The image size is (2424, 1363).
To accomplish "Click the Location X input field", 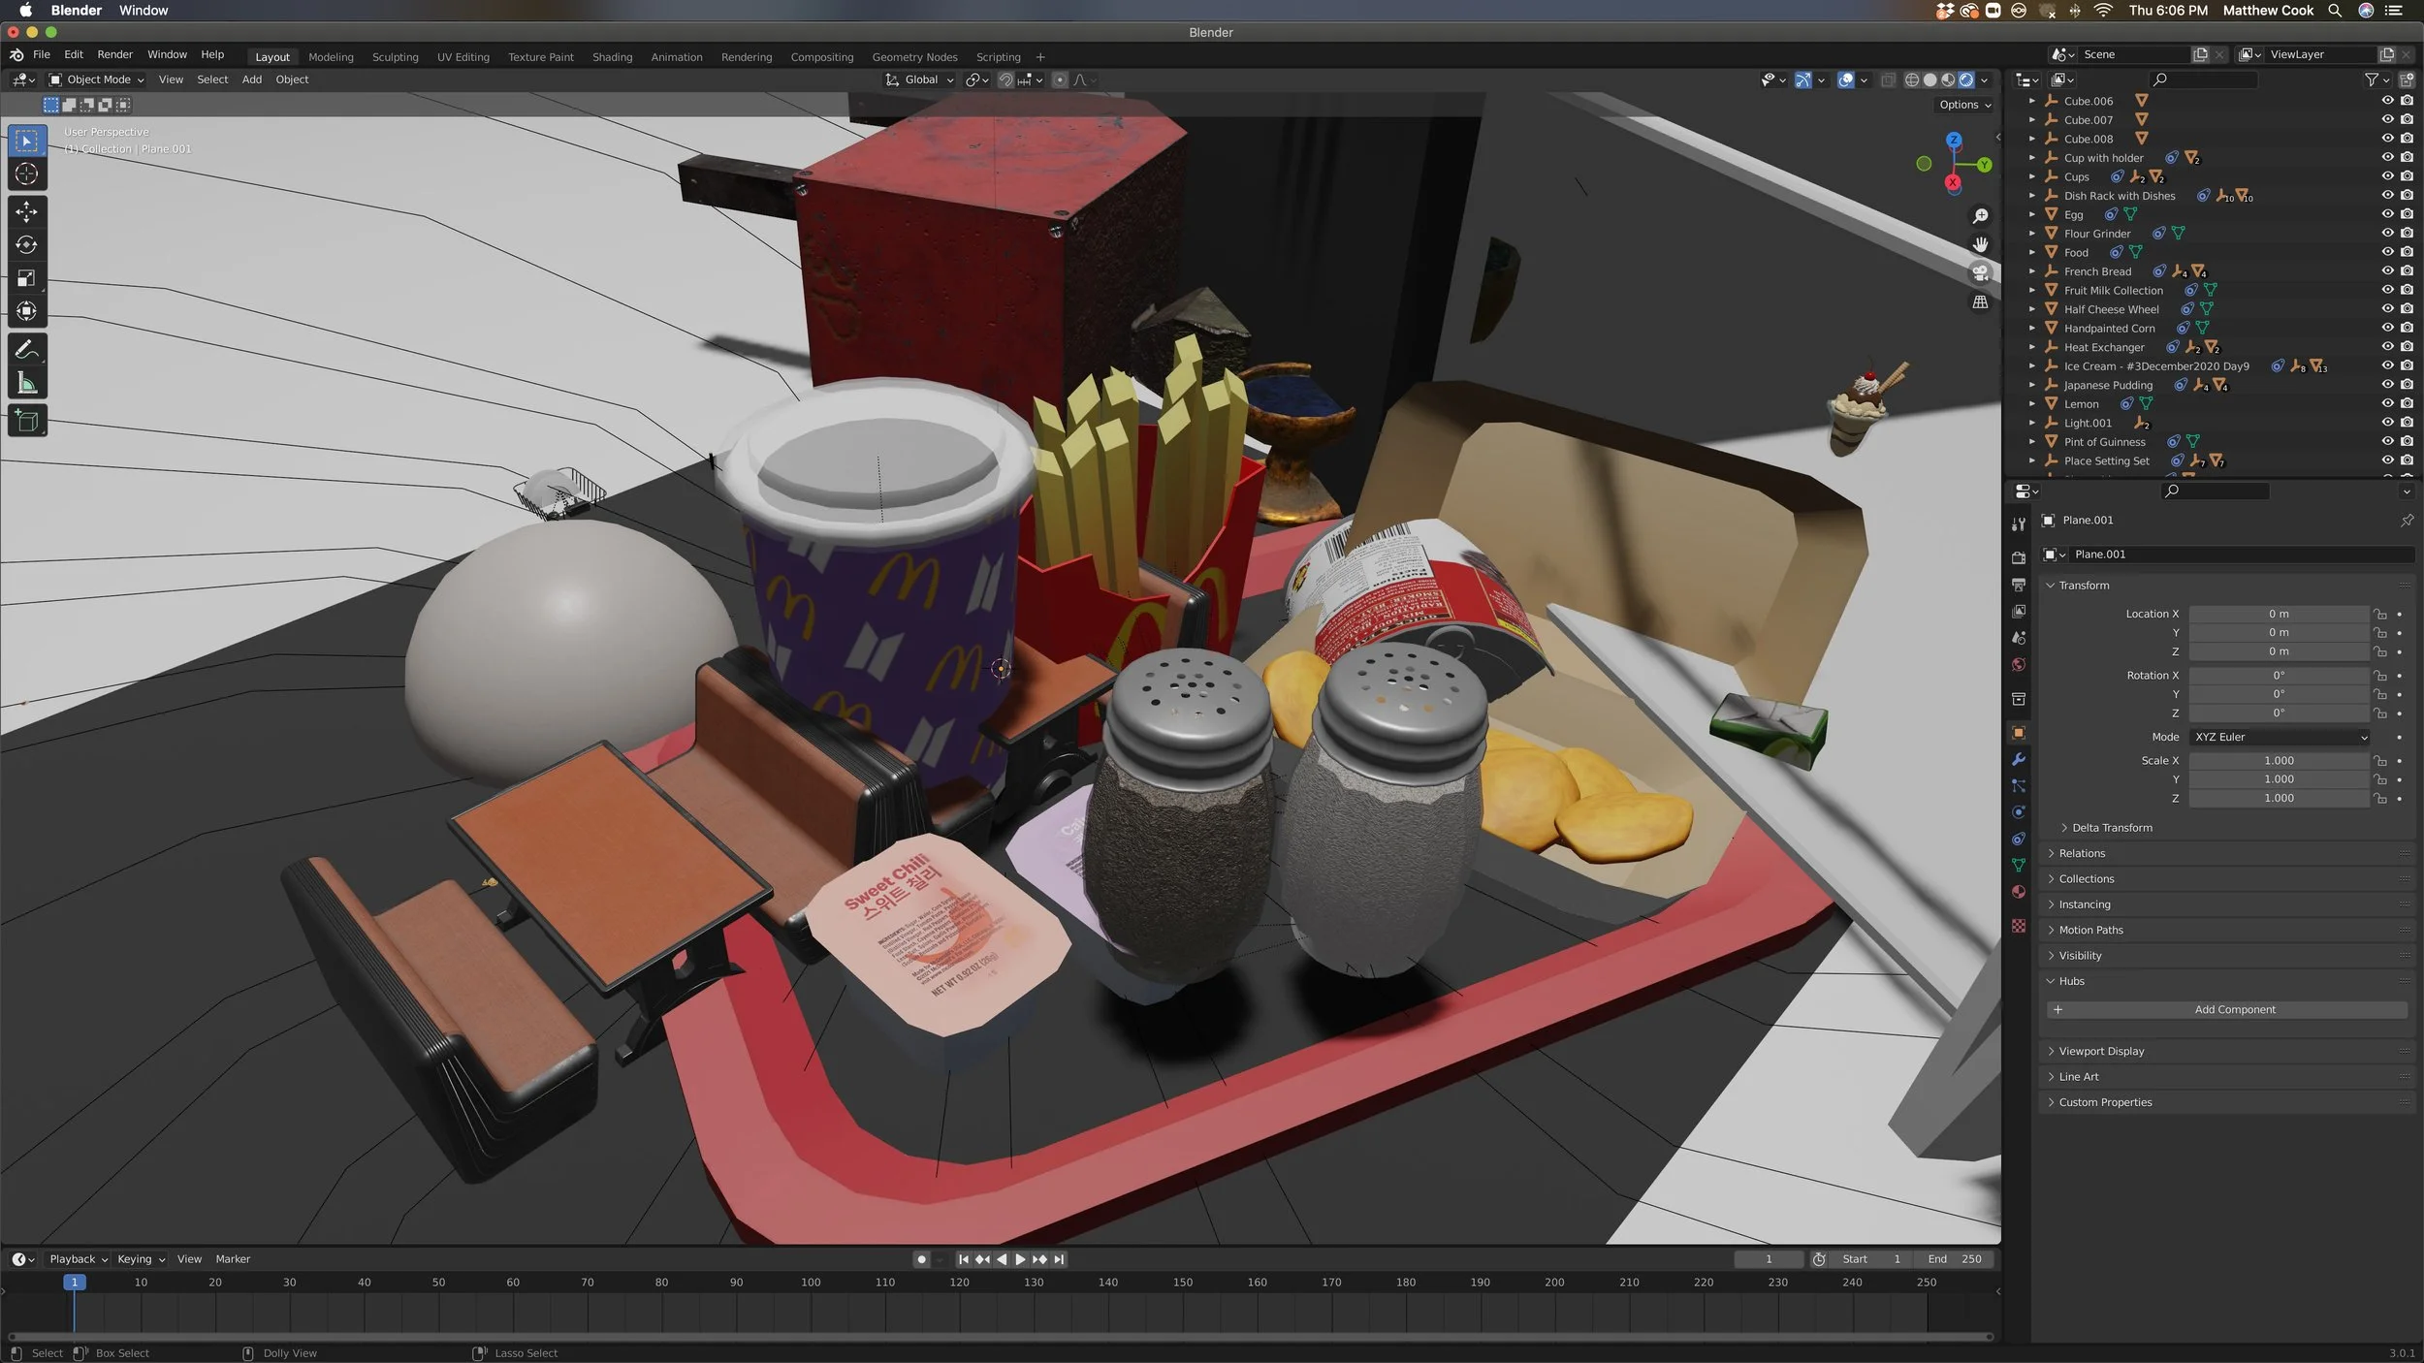I will (x=2278, y=614).
